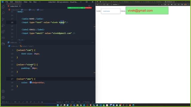Click the body breadcrumb segment
Viewport: 191px width, 107px height.
click(x=32, y=10)
